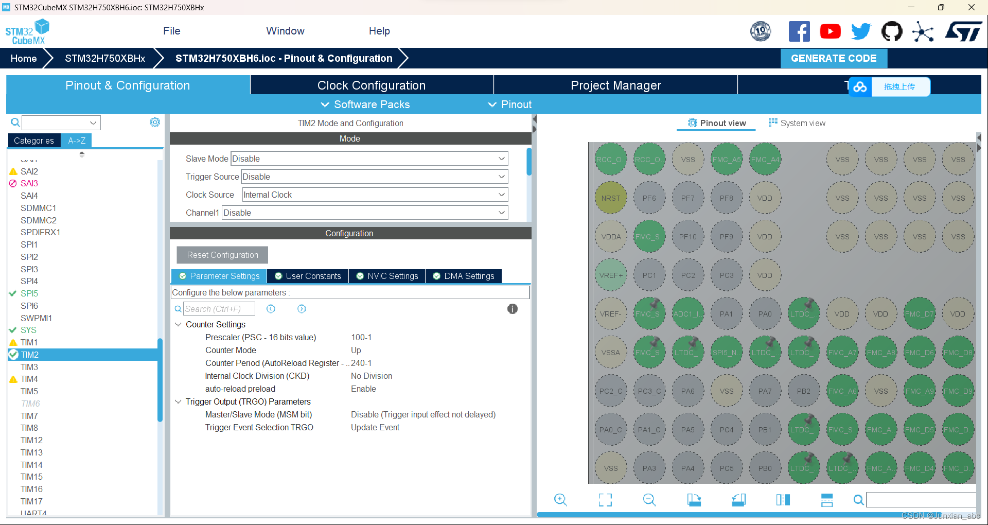988x525 pixels.
Task: Click the auto-reload preload Enable value
Action: 363,389
